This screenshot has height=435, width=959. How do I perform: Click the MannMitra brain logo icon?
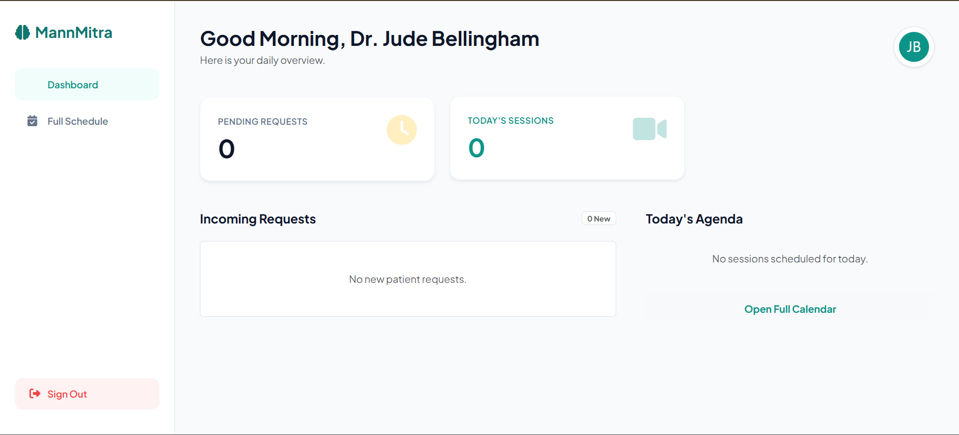point(22,32)
